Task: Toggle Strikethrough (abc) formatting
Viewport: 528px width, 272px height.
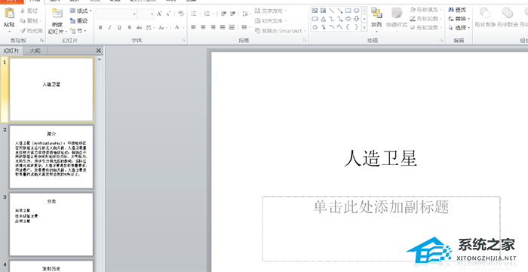Action: point(139,28)
